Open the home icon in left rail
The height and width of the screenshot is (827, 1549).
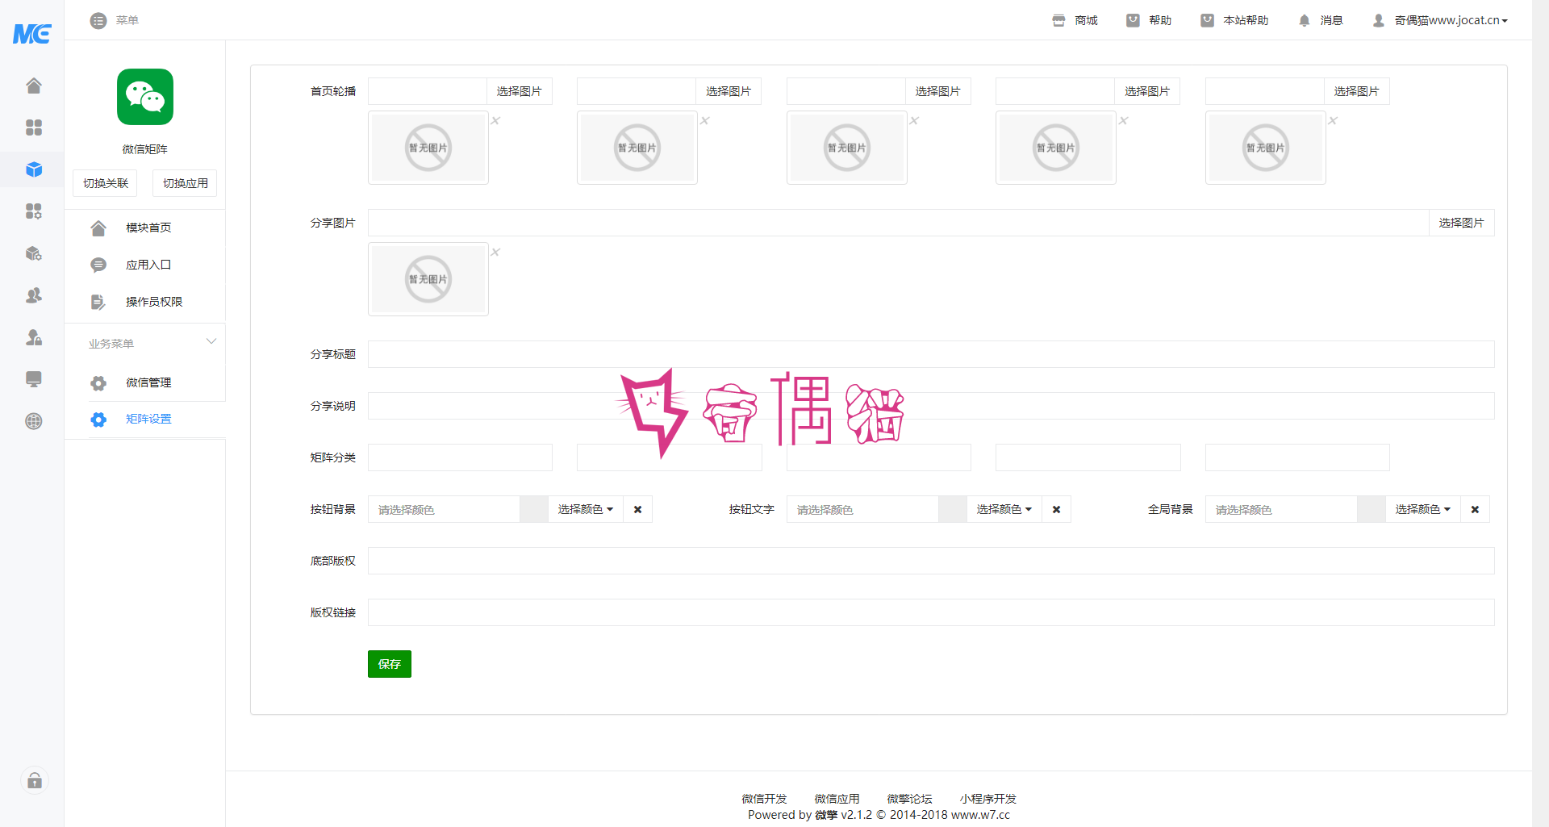[x=33, y=86]
